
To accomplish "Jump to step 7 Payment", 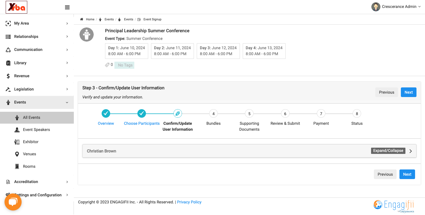I will coord(321,114).
